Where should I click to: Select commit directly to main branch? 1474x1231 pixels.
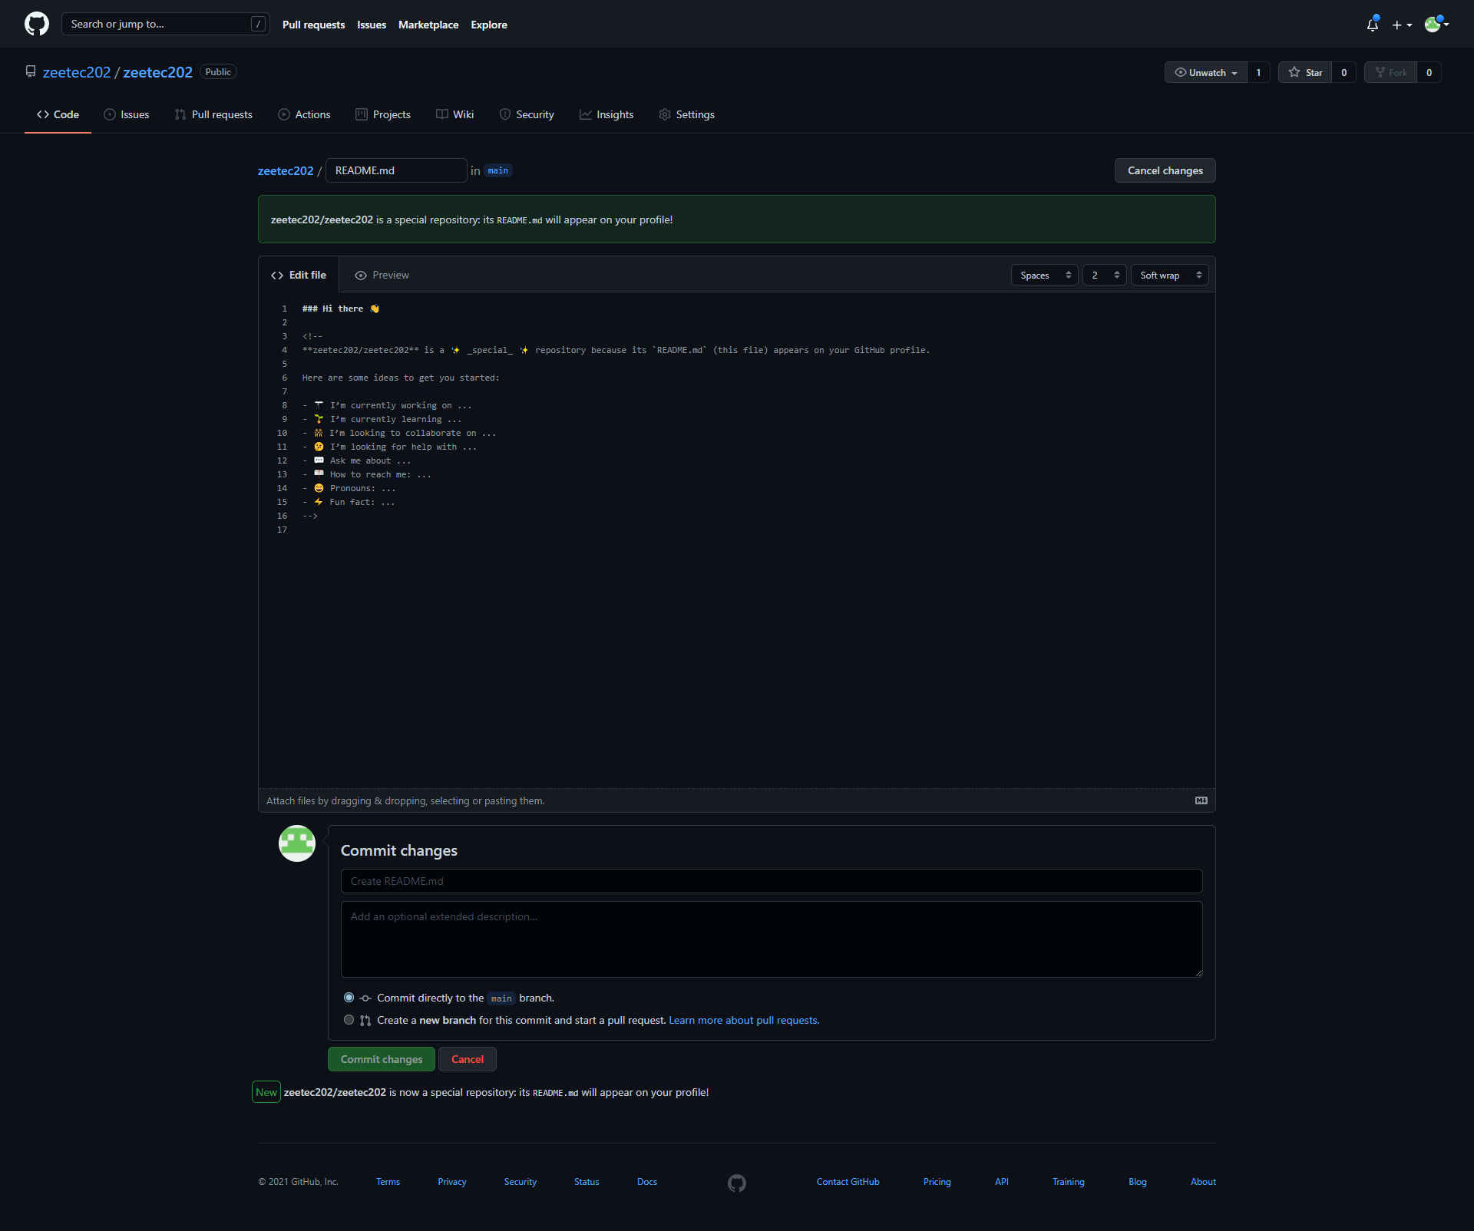[349, 998]
